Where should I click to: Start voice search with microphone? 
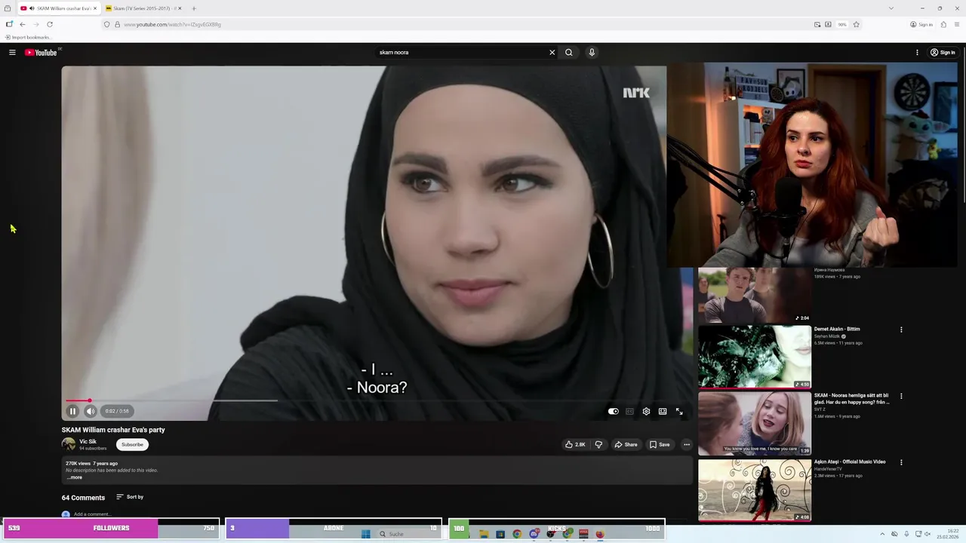[x=592, y=52]
